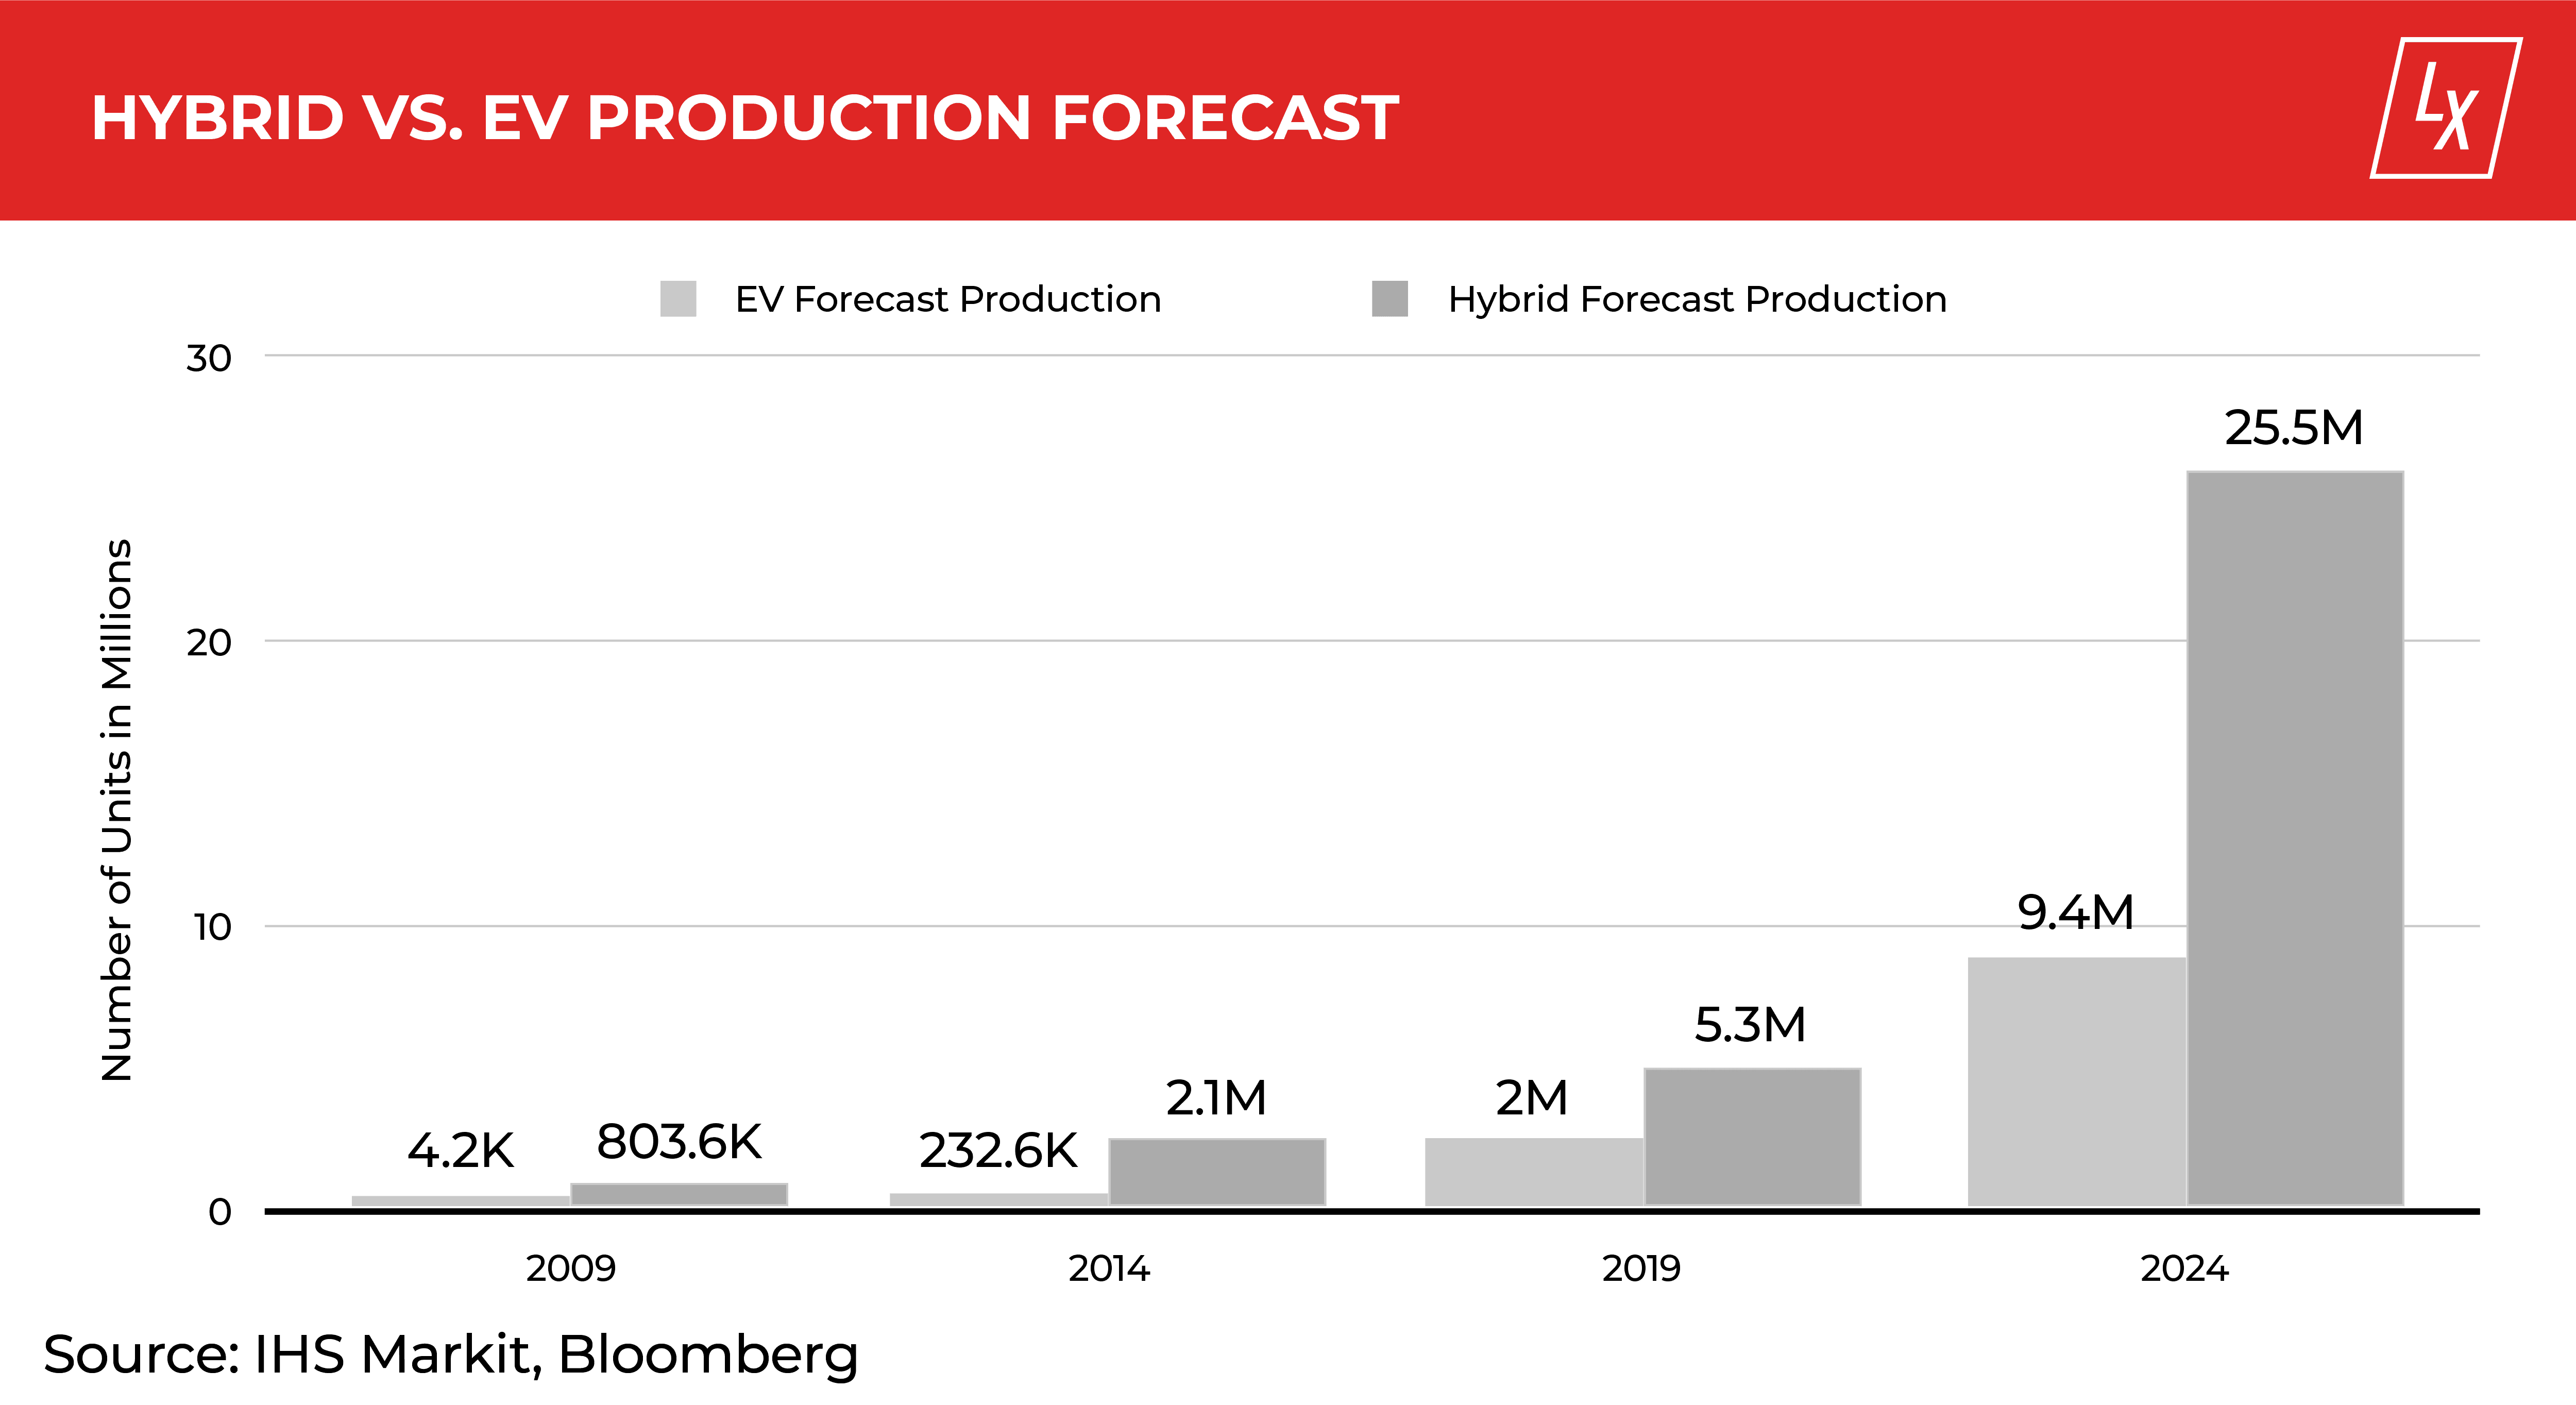Click the '2014' x-axis label
Image resolution: width=2576 pixels, height=1405 pixels.
[1109, 1269]
